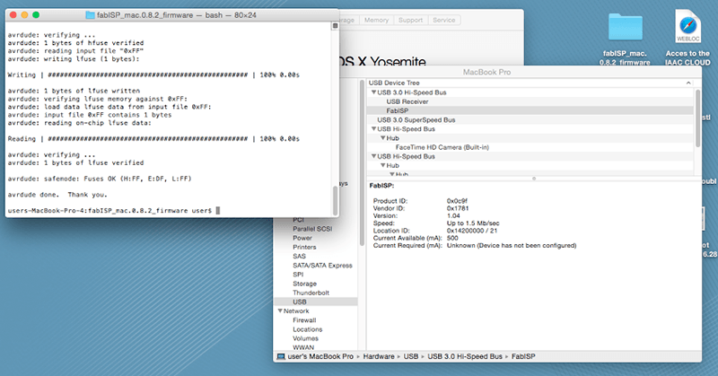718x376 pixels.
Task: Select SAS in the sidebar
Action: pyautogui.click(x=299, y=256)
